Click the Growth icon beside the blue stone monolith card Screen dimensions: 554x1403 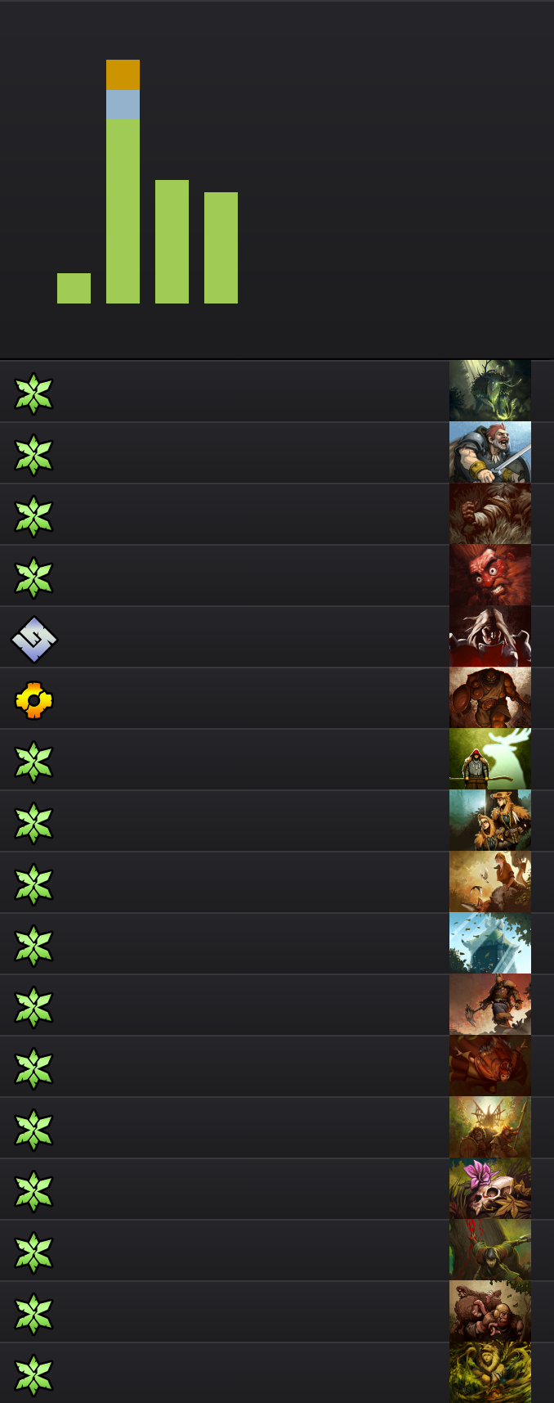(34, 946)
